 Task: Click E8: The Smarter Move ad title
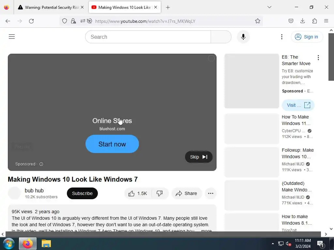tap(296, 60)
